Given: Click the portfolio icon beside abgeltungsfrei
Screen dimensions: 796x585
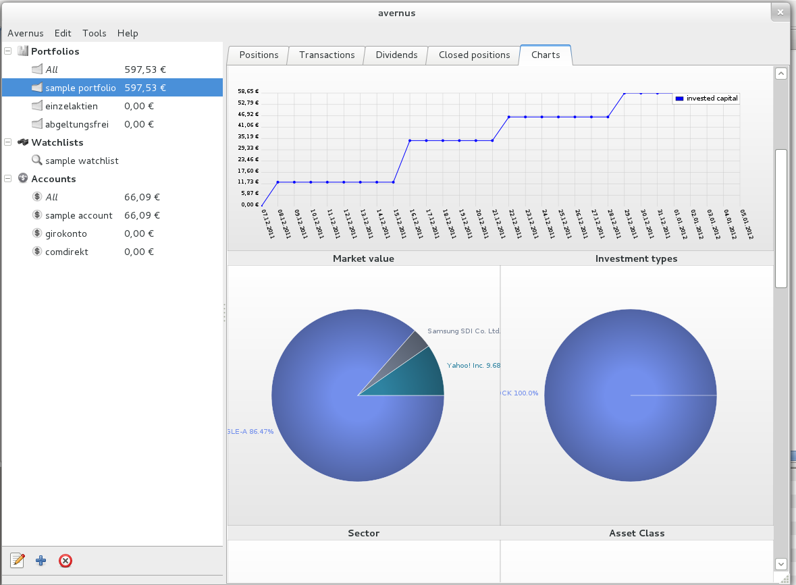Looking at the screenshot, I should 37,124.
